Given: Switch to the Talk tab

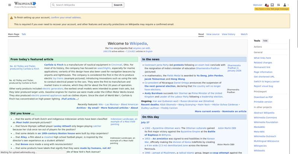Looking at the screenshot, I should point(24,34).
